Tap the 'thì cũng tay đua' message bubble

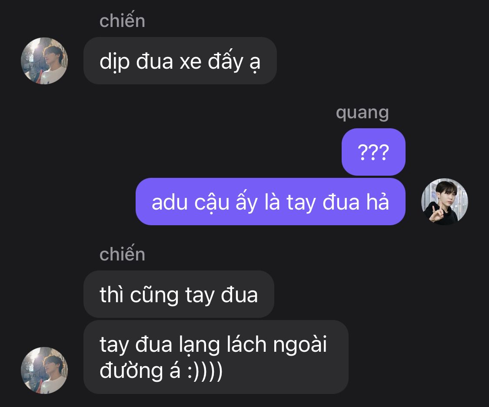(179, 294)
